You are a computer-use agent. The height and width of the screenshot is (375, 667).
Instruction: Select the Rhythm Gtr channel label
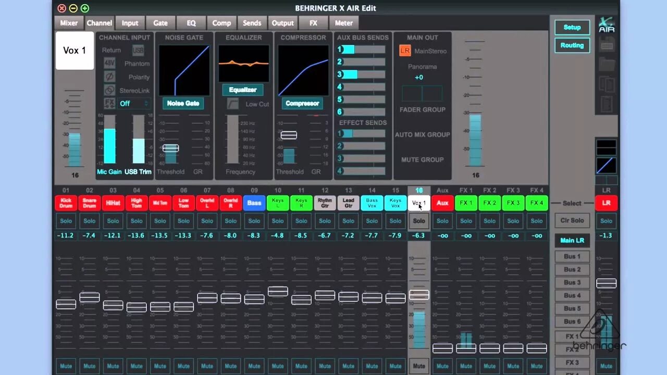pyautogui.click(x=325, y=203)
